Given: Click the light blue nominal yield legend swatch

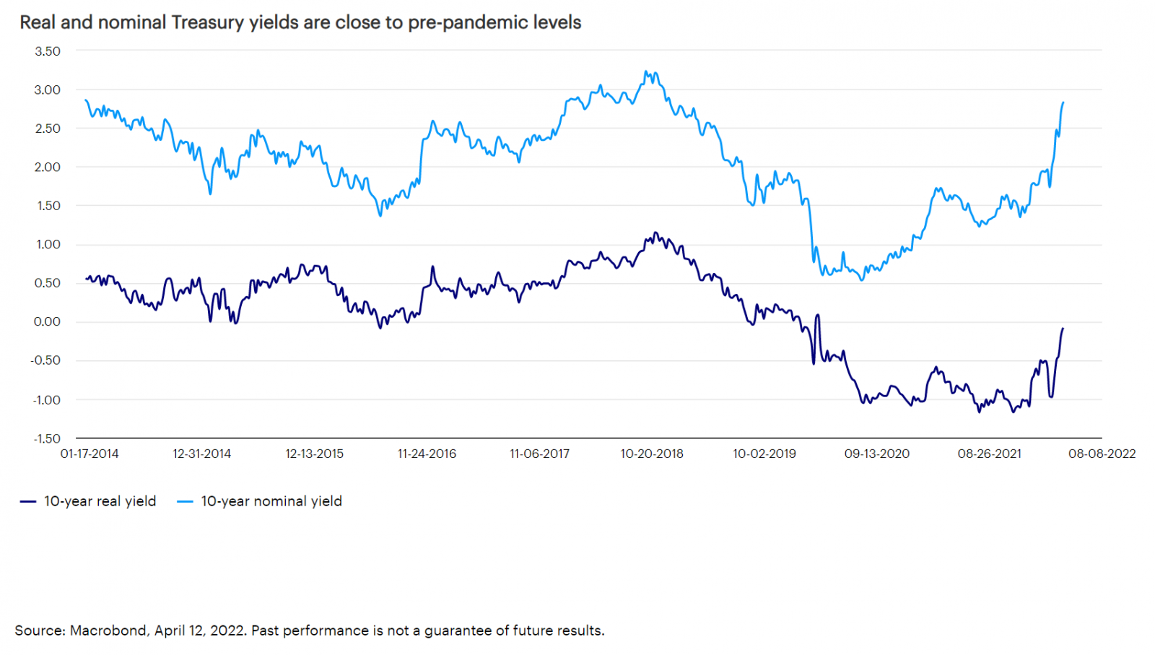Looking at the screenshot, I should click(x=185, y=502).
